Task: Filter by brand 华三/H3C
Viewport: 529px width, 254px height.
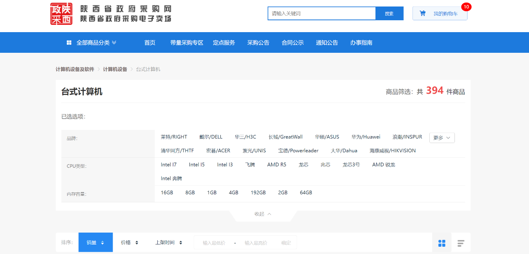Action: tap(246, 137)
